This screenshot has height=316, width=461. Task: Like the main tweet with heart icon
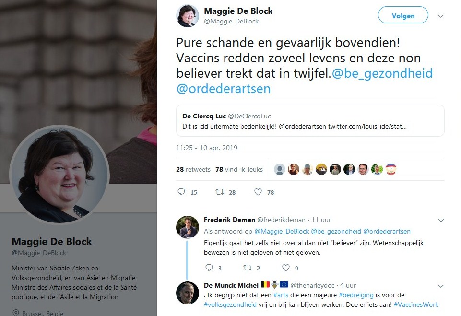(258, 192)
